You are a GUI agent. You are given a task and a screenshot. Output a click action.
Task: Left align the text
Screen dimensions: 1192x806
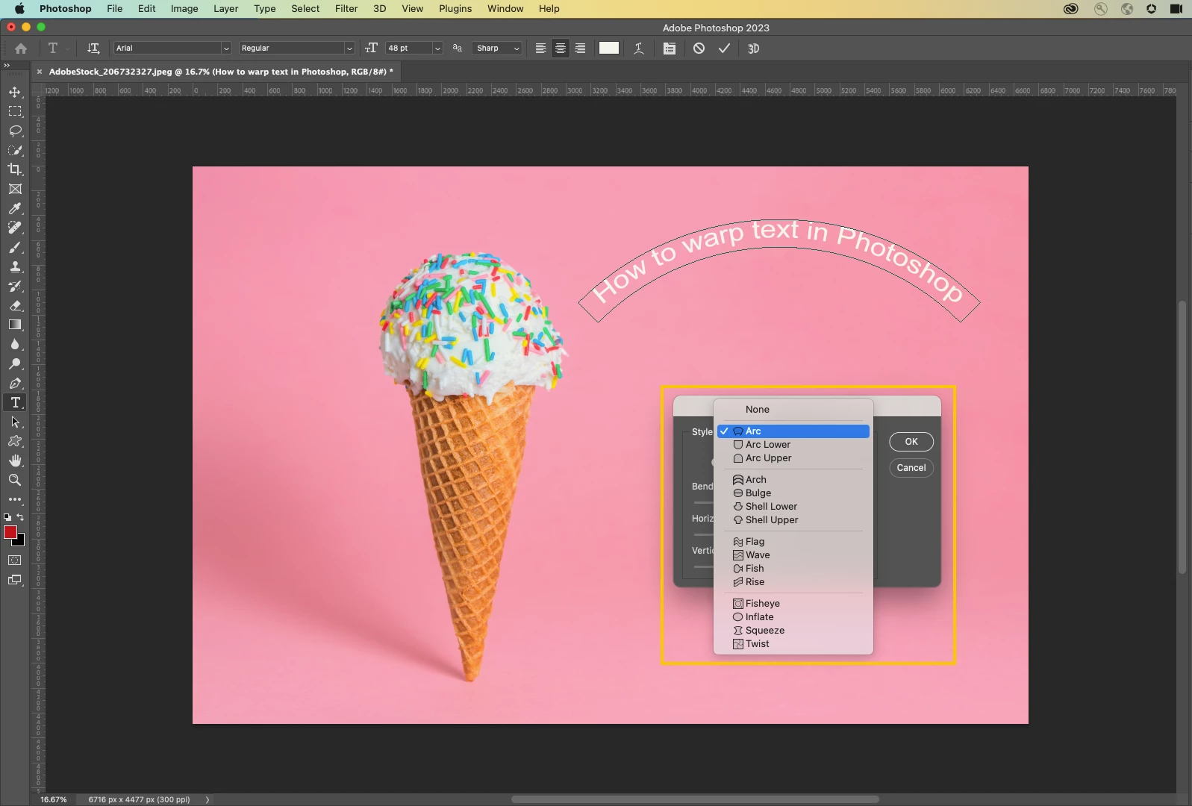tap(541, 48)
